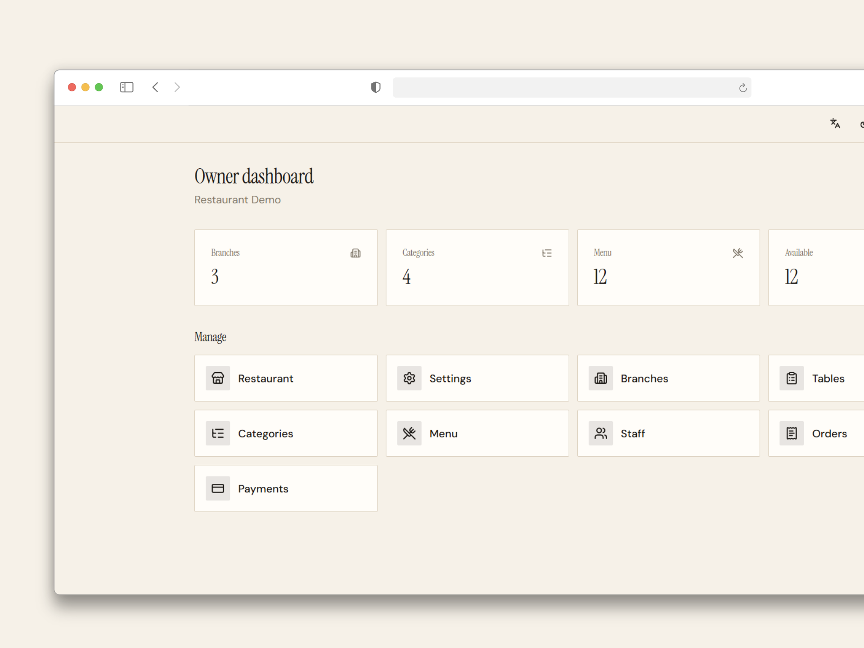Click the building icon beside Branches in Manage
The width and height of the screenshot is (864, 648).
pyautogui.click(x=601, y=378)
